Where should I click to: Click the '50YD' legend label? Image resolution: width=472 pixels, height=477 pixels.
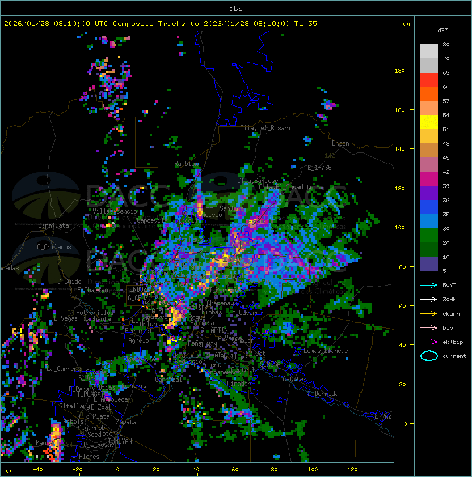[x=449, y=285]
